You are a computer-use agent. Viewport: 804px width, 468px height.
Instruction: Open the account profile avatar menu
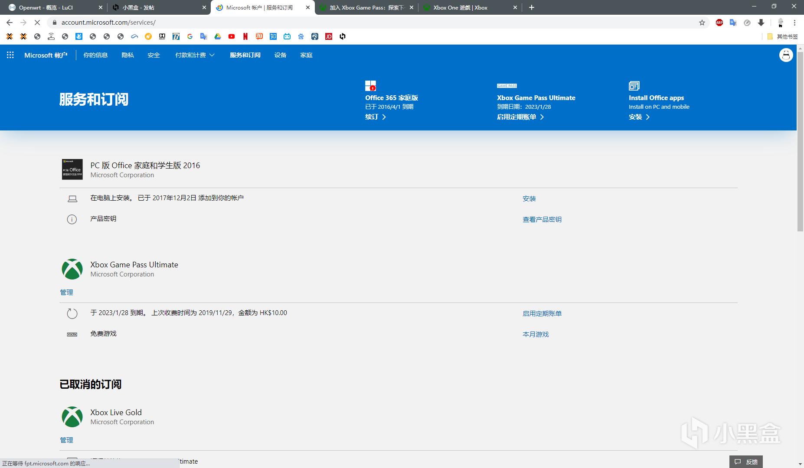(x=786, y=55)
